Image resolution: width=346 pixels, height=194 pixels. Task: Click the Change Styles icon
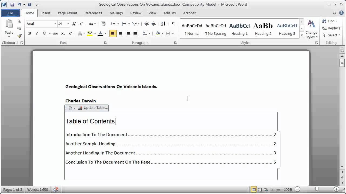pyautogui.click(x=311, y=29)
